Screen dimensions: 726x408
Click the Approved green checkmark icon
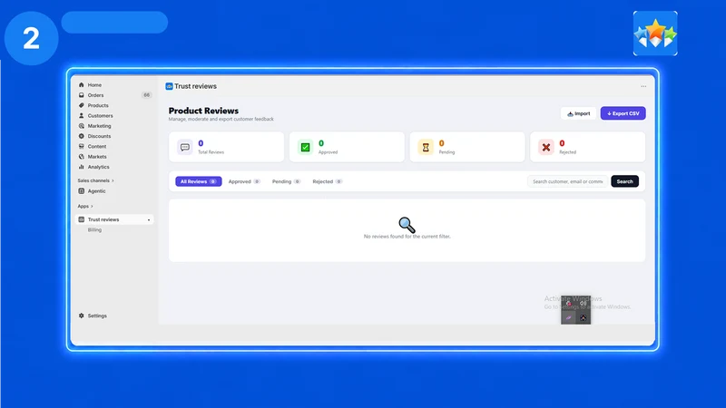(305, 147)
